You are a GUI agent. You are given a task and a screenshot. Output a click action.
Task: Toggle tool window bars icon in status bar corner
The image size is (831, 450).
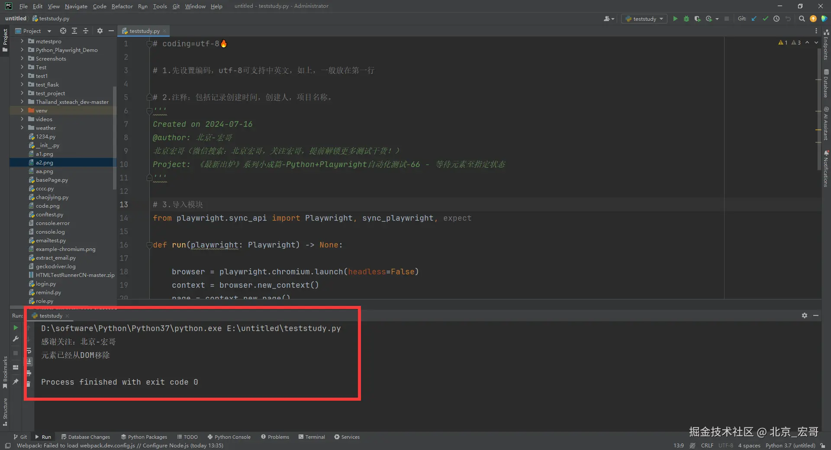(x=7, y=445)
